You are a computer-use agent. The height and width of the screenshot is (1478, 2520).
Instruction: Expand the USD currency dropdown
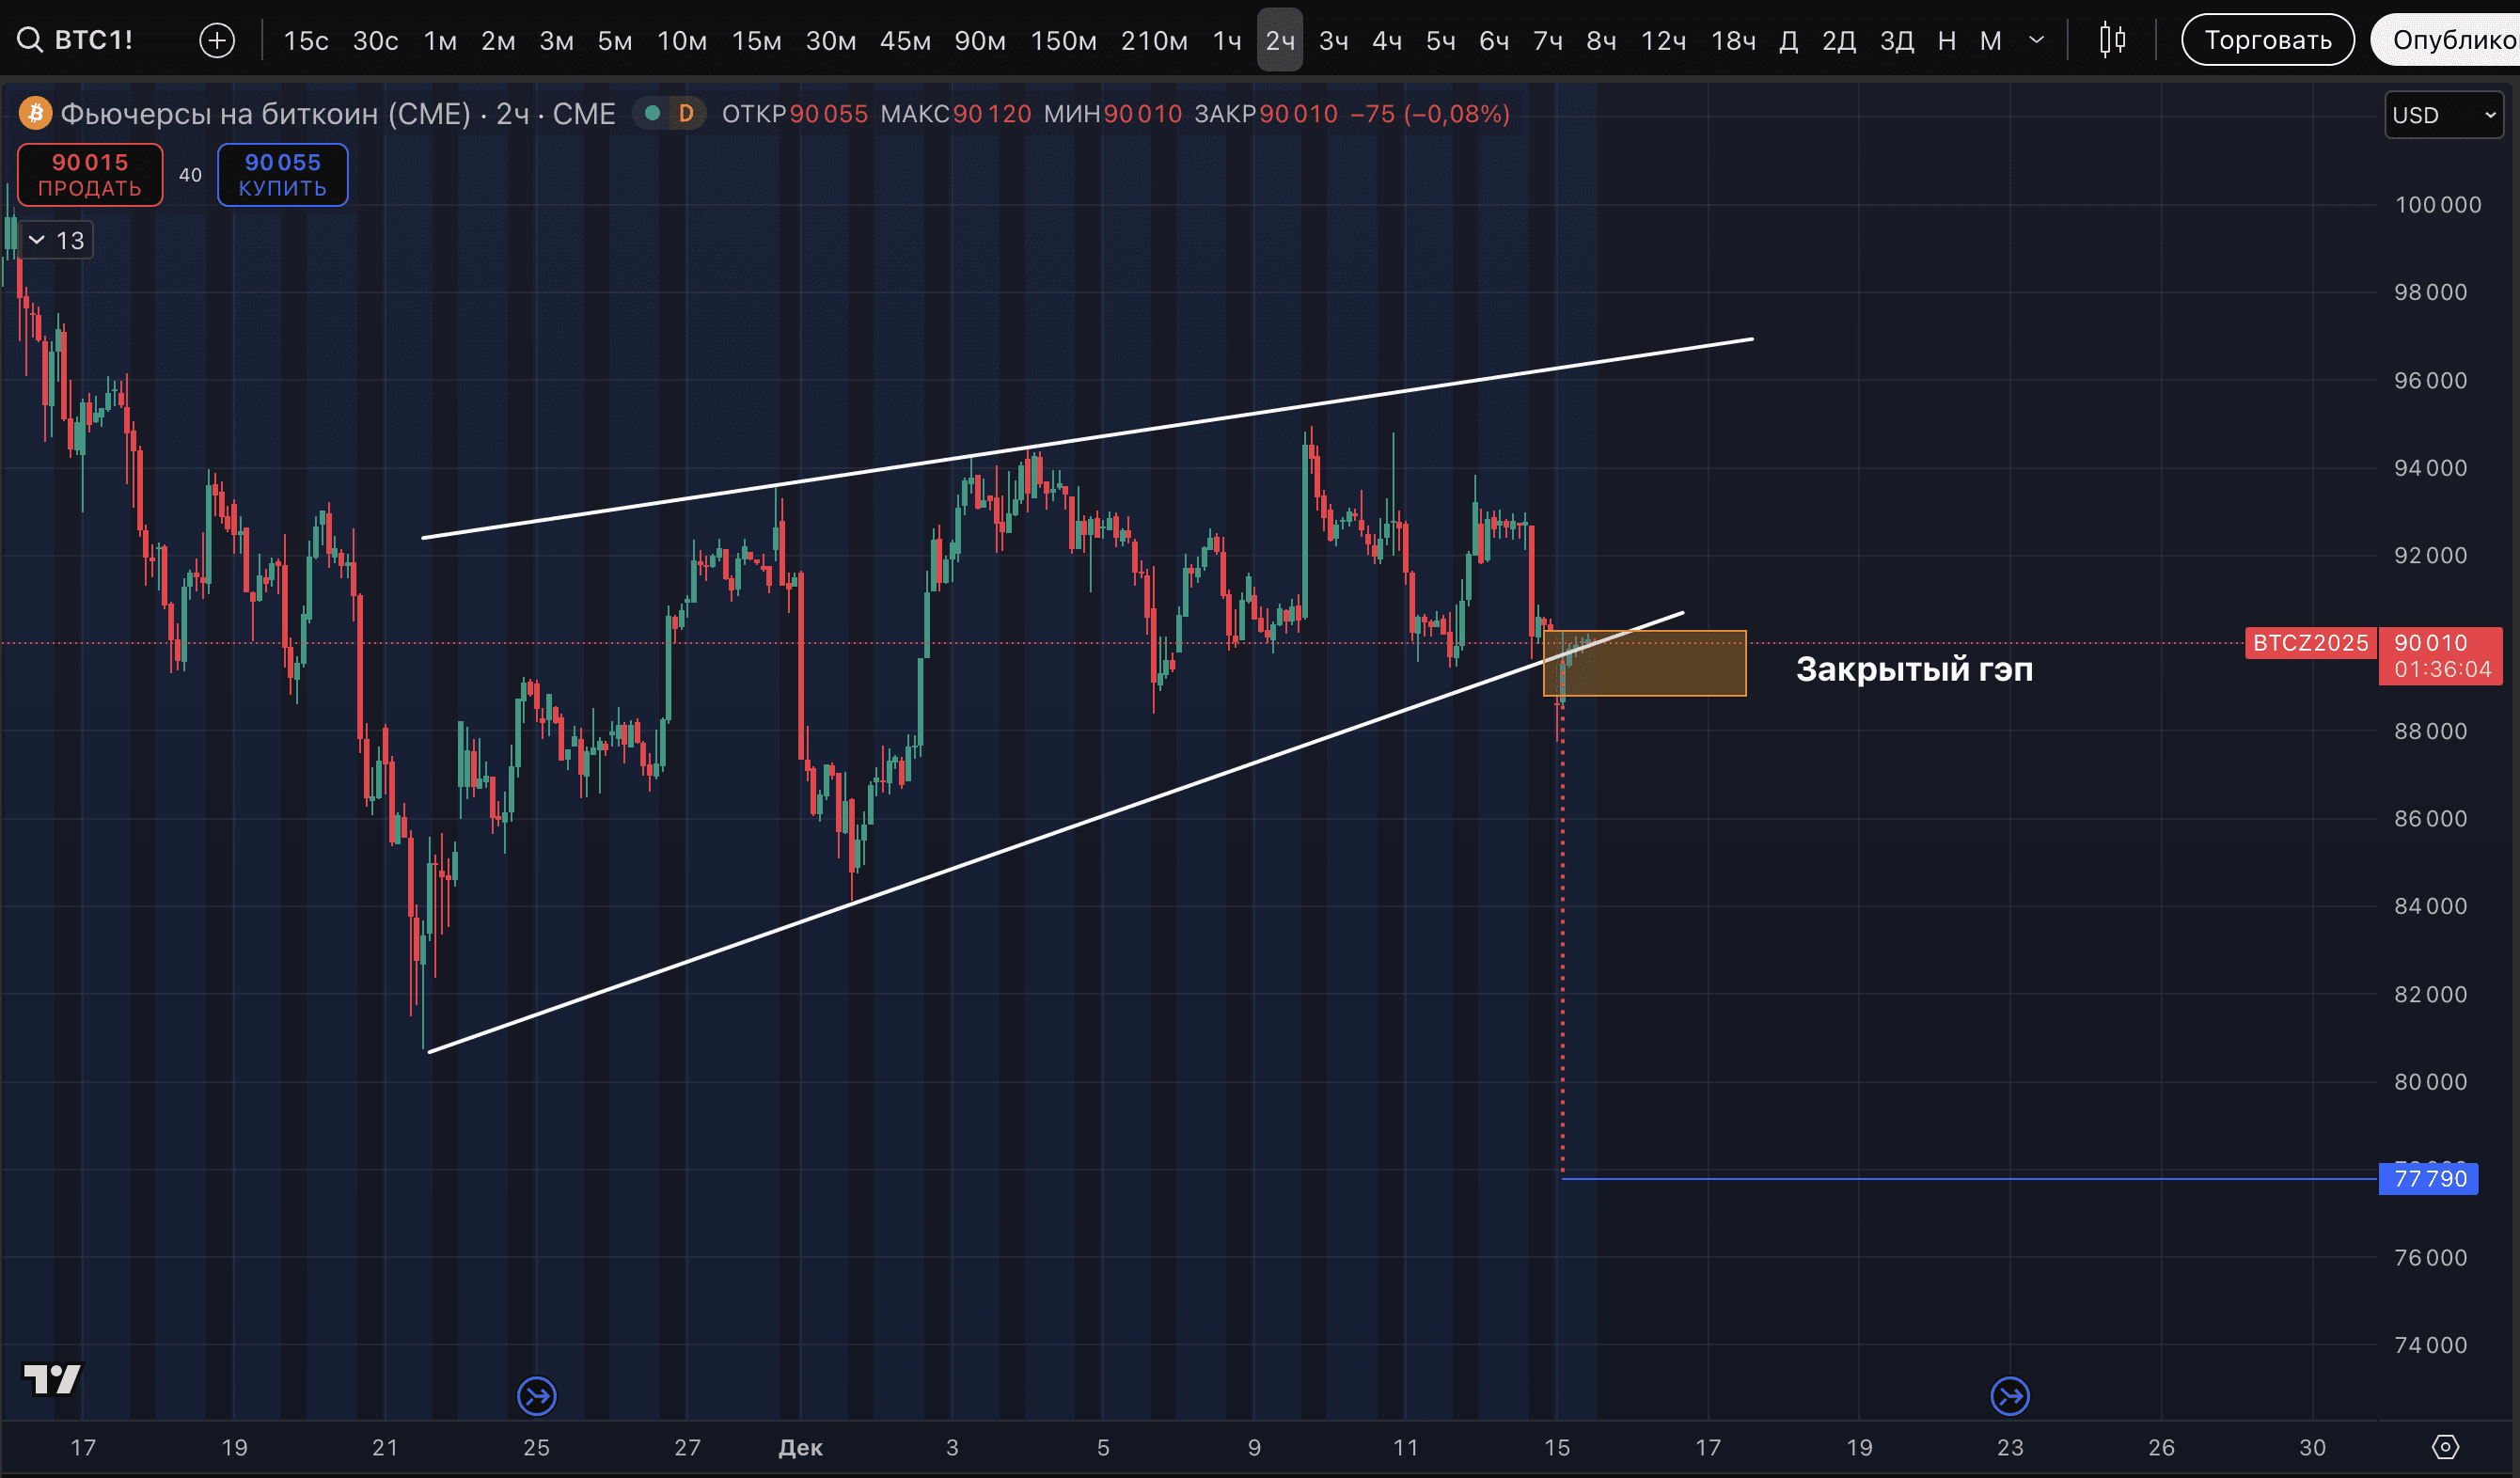click(x=2443, y=115)
